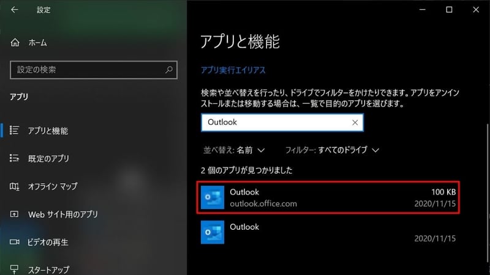Click the outlook.office.com publisher text
Screen dimensions: 490x275
click(x=263, y=204)
